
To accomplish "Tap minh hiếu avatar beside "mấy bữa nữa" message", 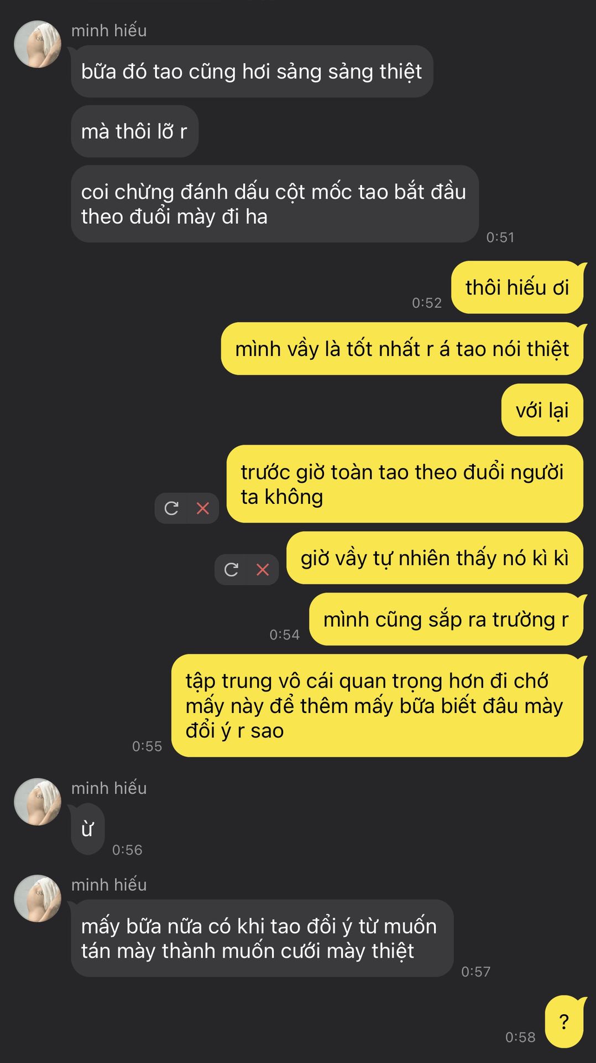I will (x=38, y=899).
